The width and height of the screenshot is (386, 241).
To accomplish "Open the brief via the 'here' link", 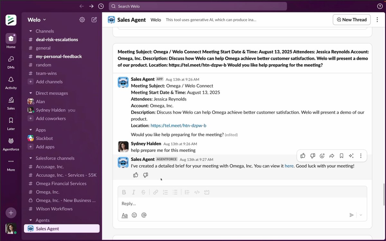I will pyautogui.click(x=289, y=166).
